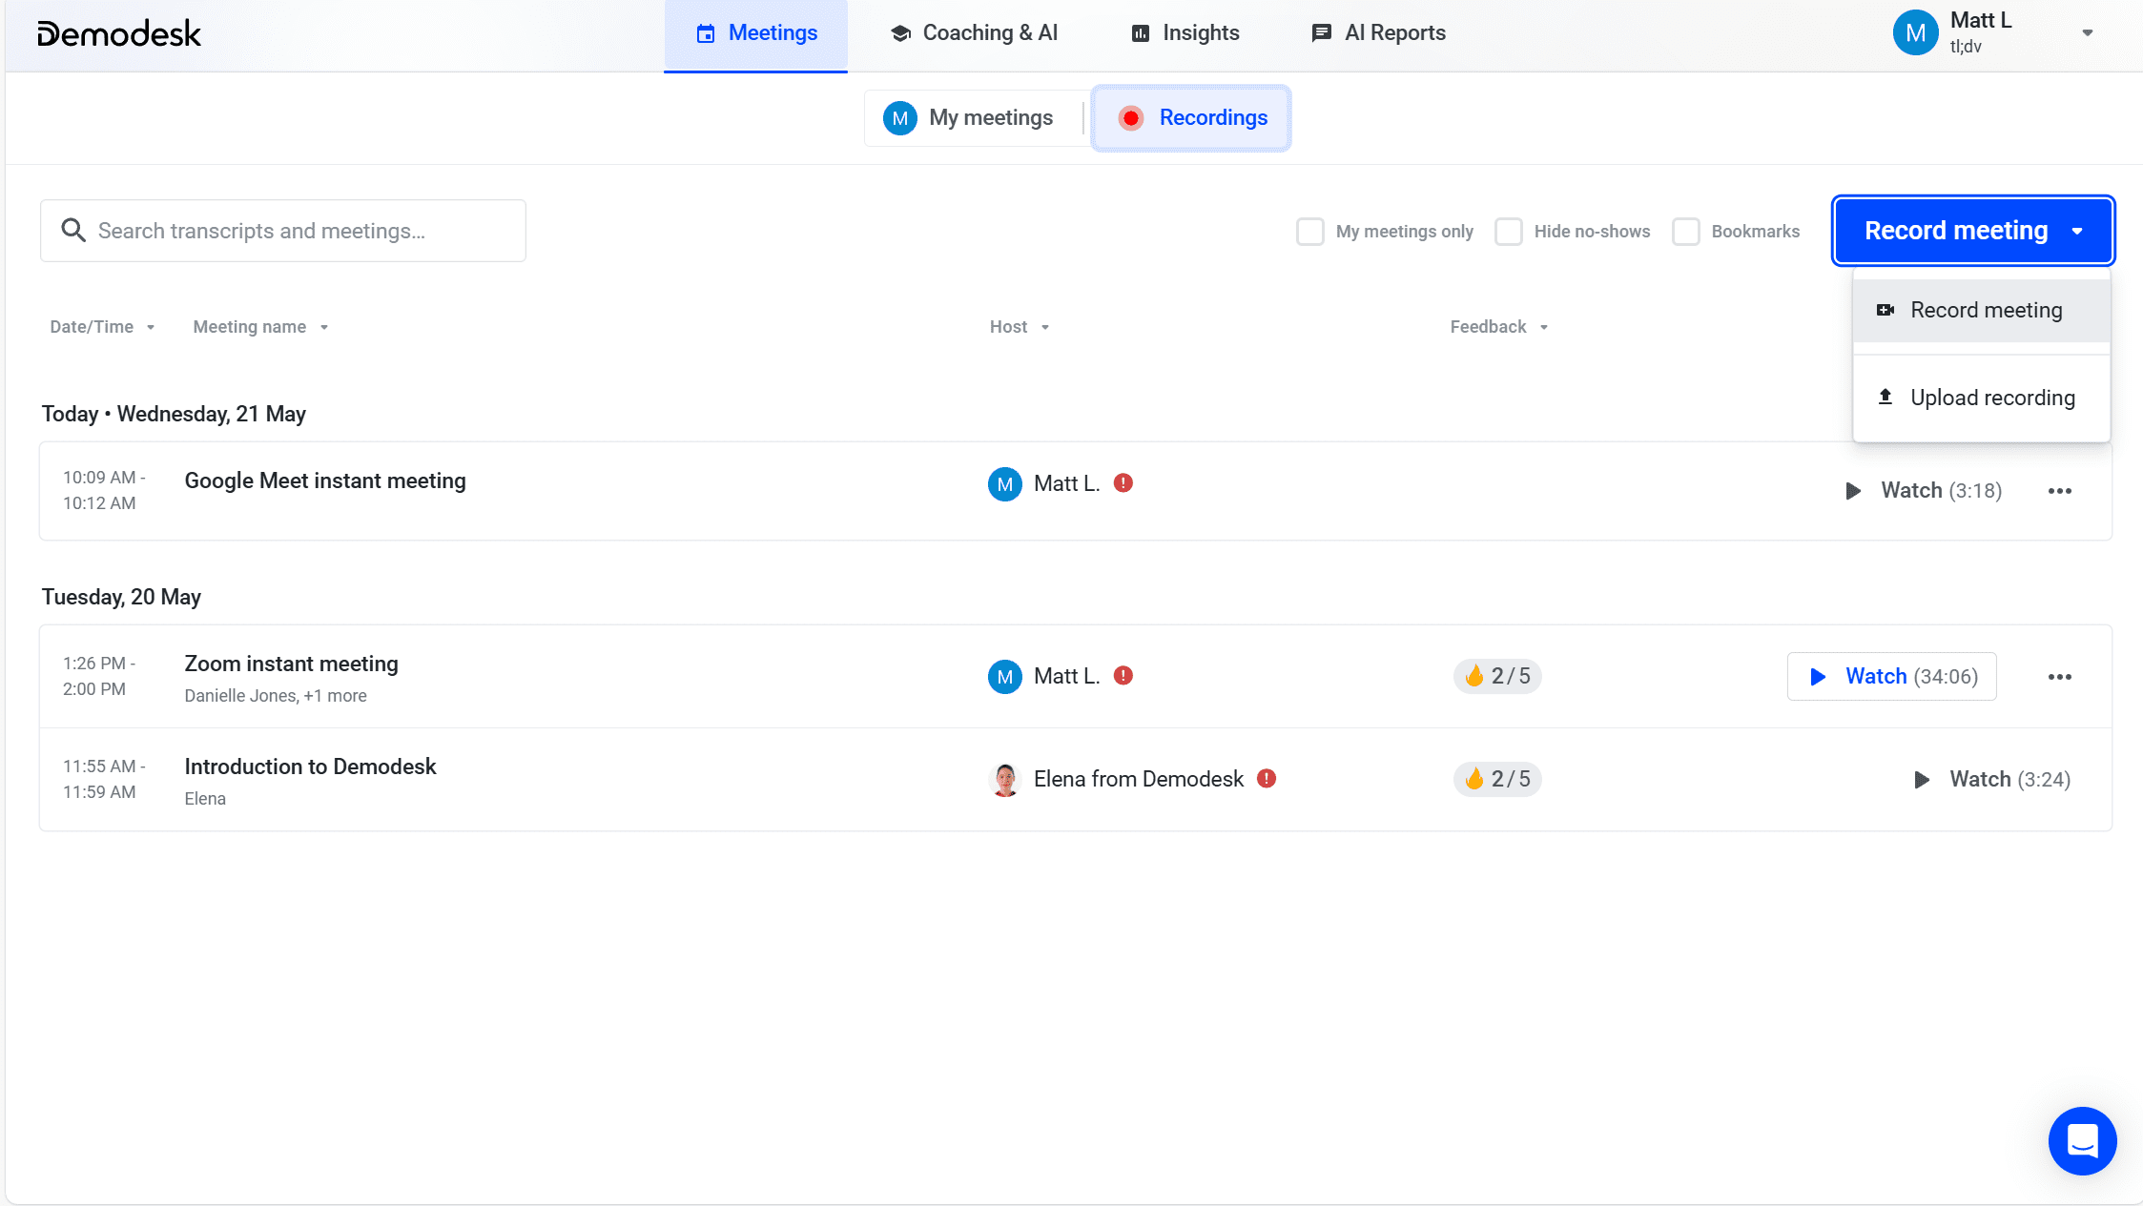Viewport: 2143px width, 1206px height.
Task: Enable the My meetings only checkbox
Action: click(1310, 232)
